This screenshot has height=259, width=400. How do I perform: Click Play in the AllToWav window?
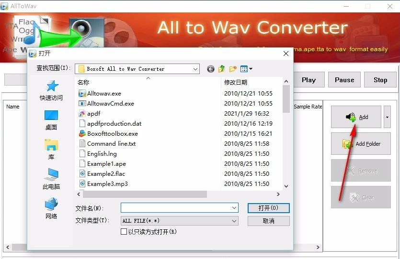(309, 80)
